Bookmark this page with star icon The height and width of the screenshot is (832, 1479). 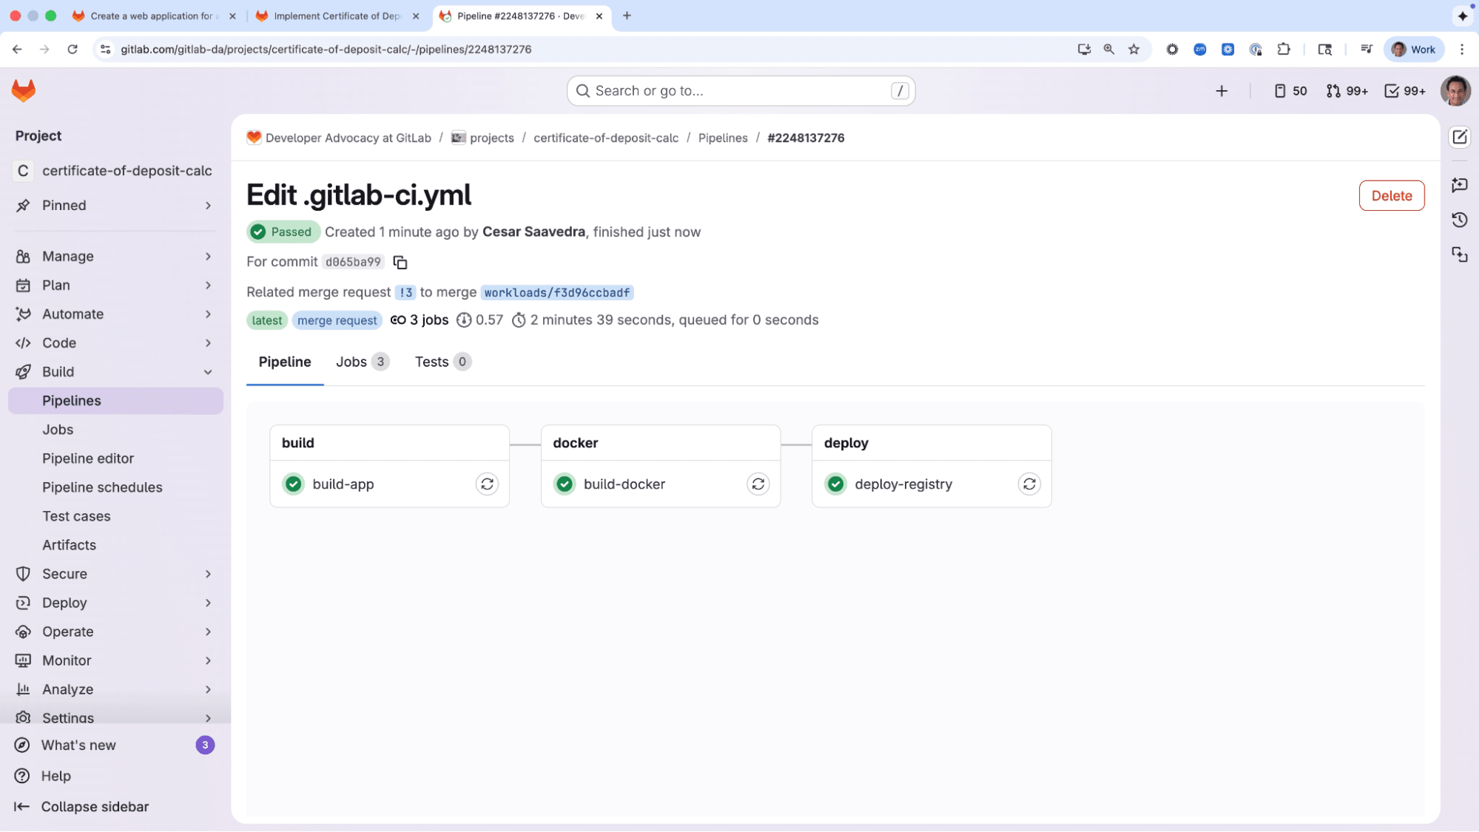1133,50
